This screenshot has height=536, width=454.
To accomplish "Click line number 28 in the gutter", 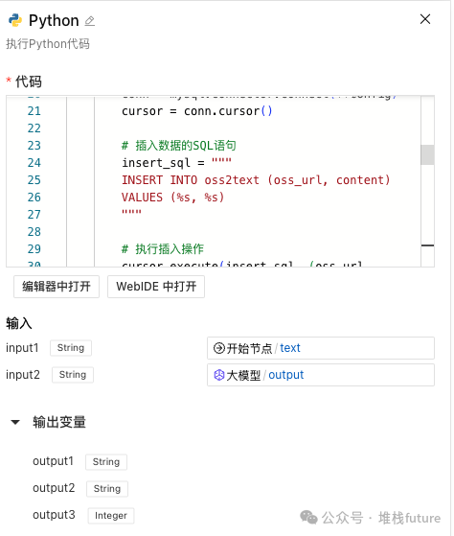I will point(34,232).
